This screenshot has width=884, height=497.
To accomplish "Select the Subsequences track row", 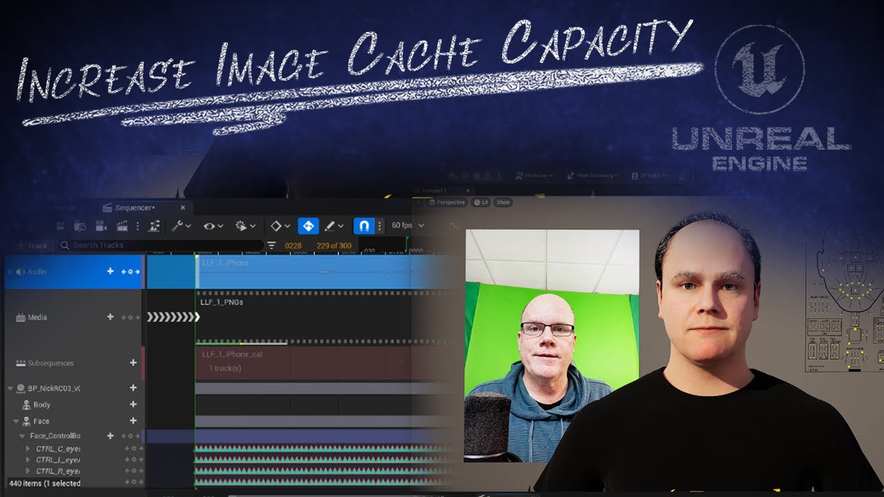I will (74, 363).
